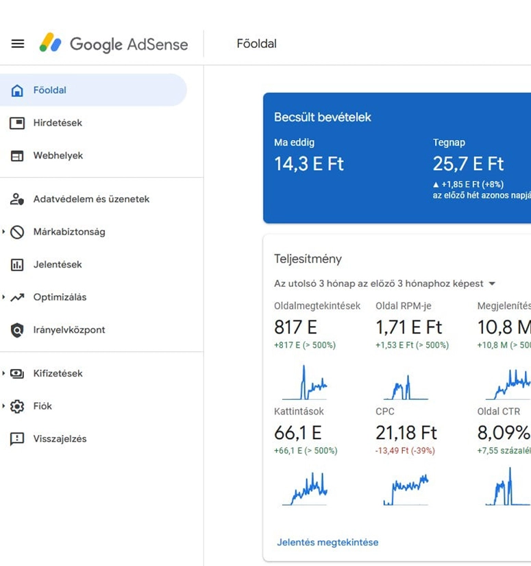Click the Google AdSense logo
531x566 pixels.
click(113, 44)
